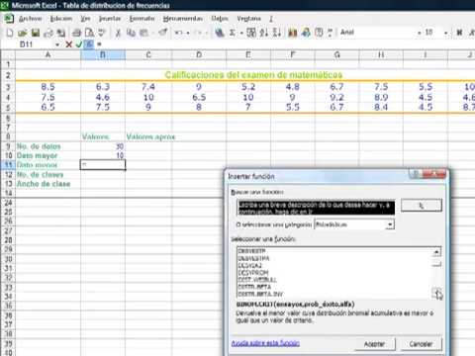Click the Save disk icon
Viewport: 475px width, 356px height.
point(36,33)
